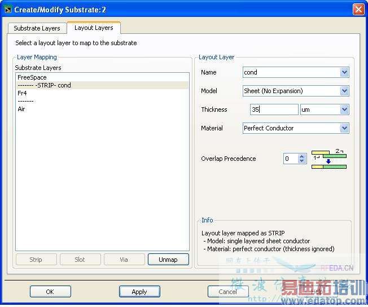
Task: Click the Overlap Precedence value field
Action: coord(291,159)
